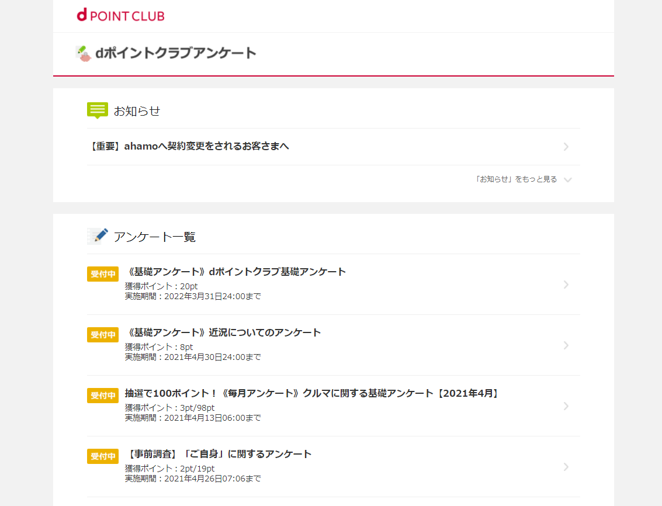Click the blue pencil survey list icon
This screenshot has width=662, height=506.
[98, 236]
